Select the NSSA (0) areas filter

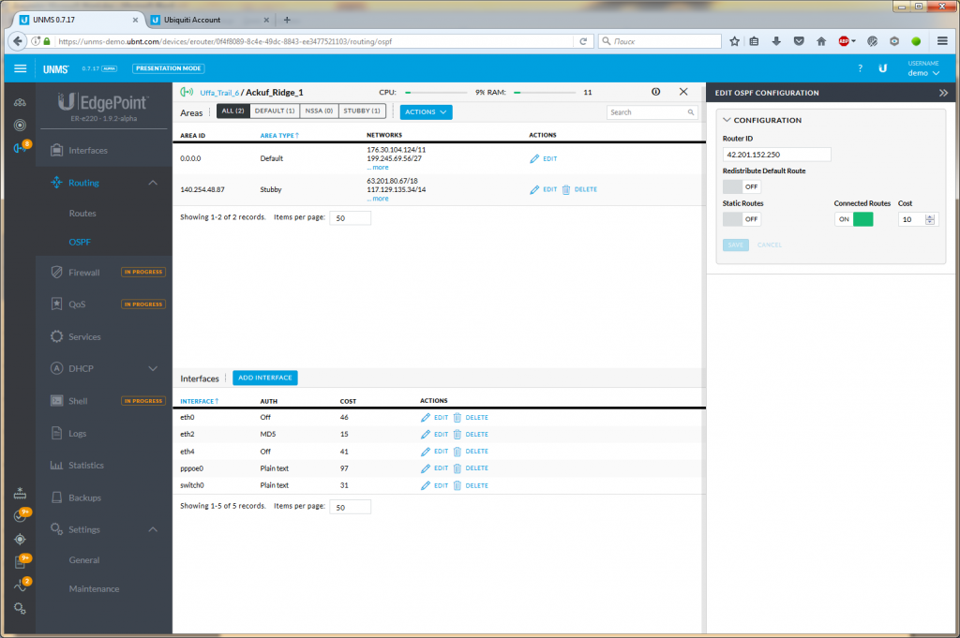[319, 111]
